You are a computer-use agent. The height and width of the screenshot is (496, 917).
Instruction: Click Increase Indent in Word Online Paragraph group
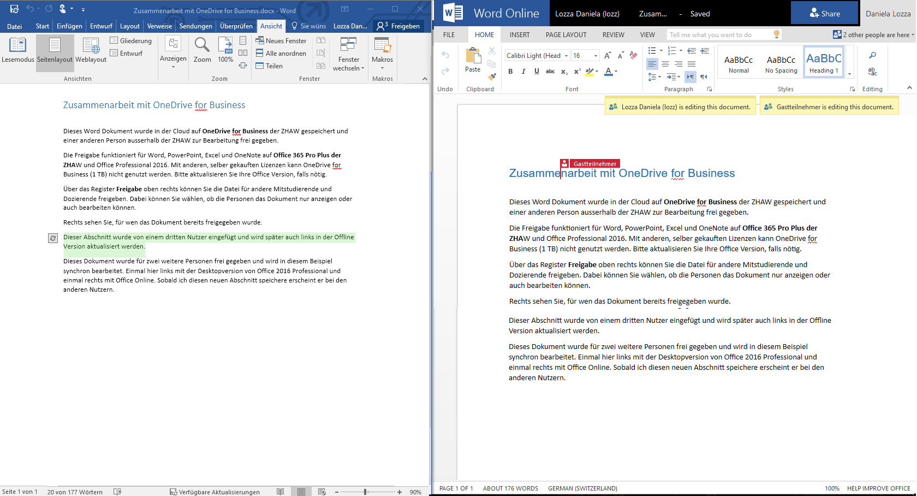tap(705, 51)
